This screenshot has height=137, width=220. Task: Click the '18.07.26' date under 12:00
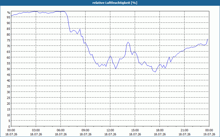click(110, 134)
